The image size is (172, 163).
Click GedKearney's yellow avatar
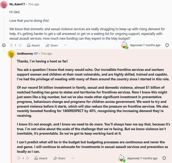11,54
